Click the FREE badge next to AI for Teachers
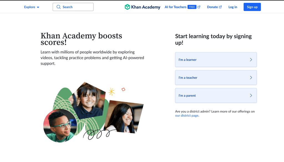 coord(192,7)
